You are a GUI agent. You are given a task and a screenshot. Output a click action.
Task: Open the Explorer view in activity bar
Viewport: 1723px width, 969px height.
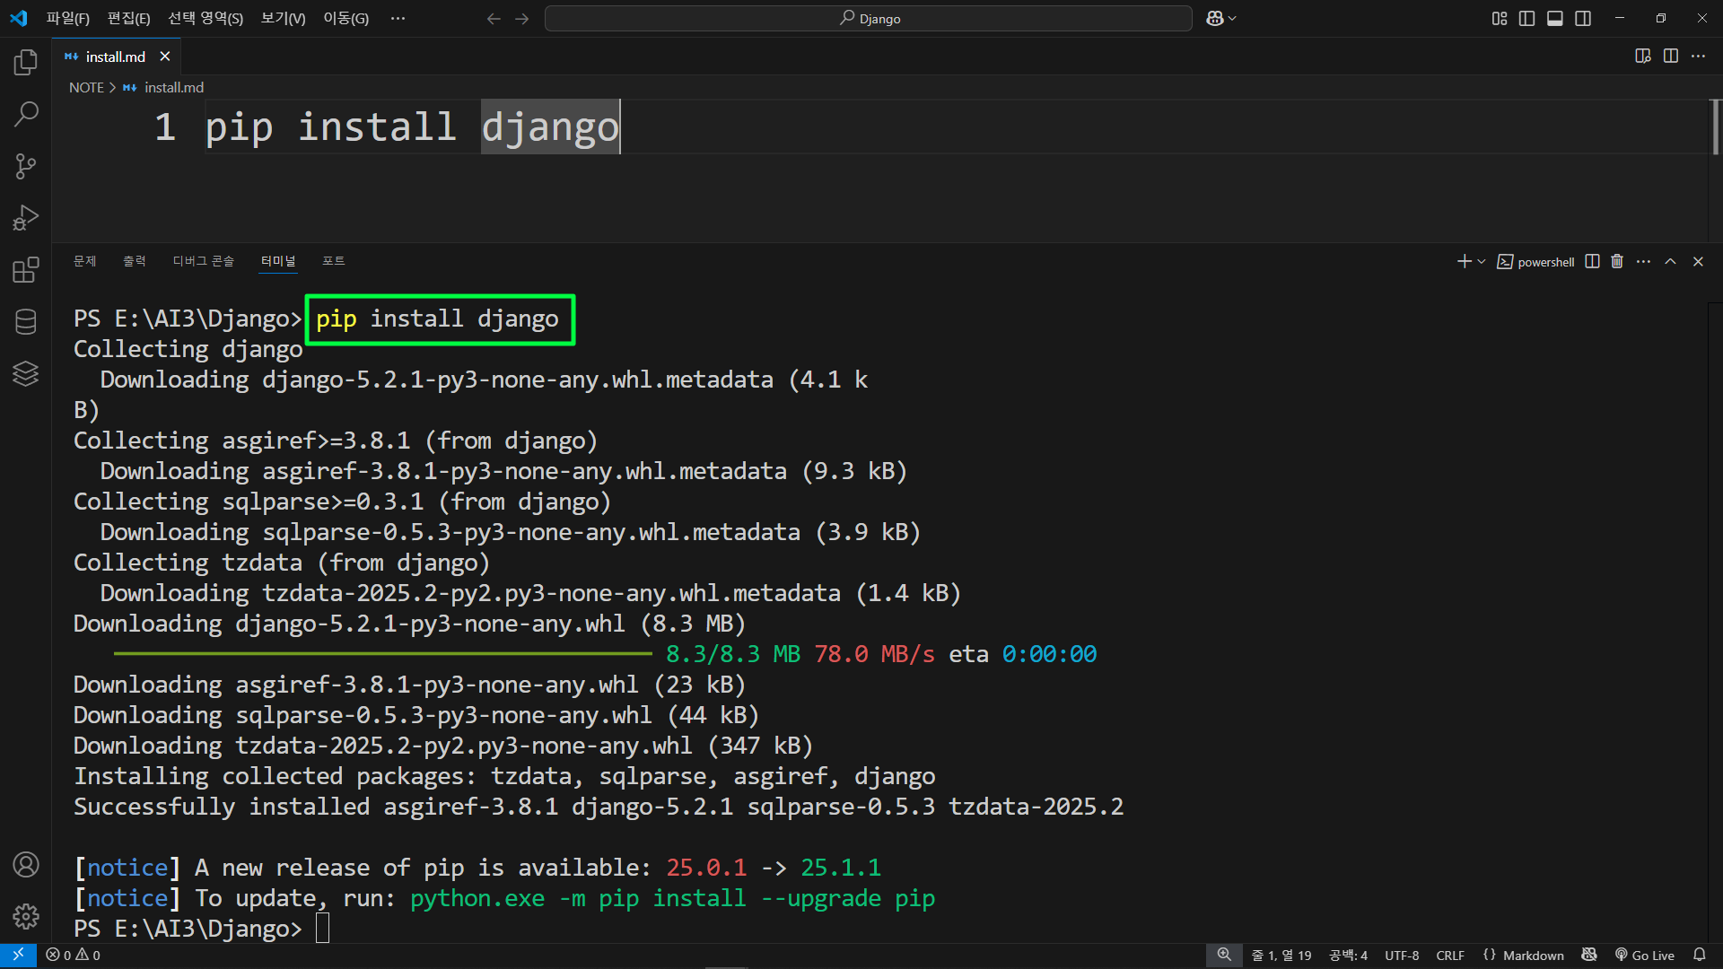click(26, 62)
